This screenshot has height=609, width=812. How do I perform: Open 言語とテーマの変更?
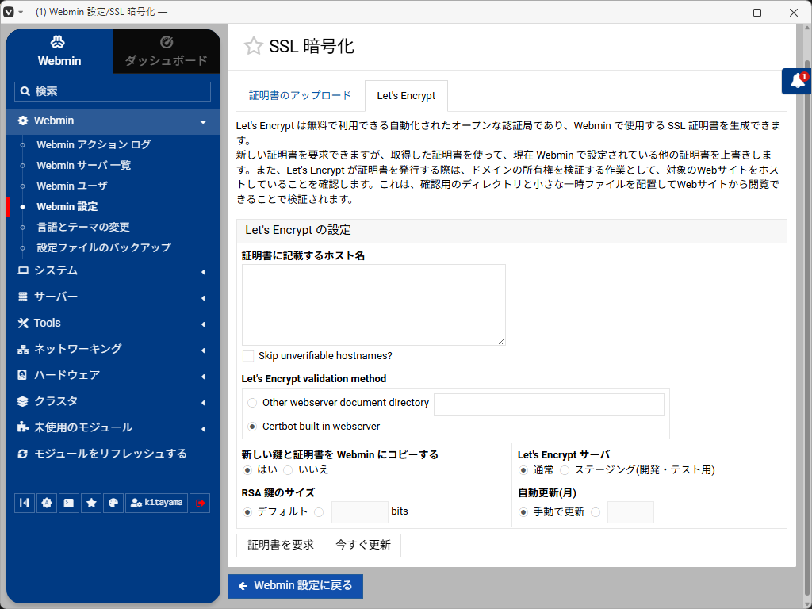point(83,228)
